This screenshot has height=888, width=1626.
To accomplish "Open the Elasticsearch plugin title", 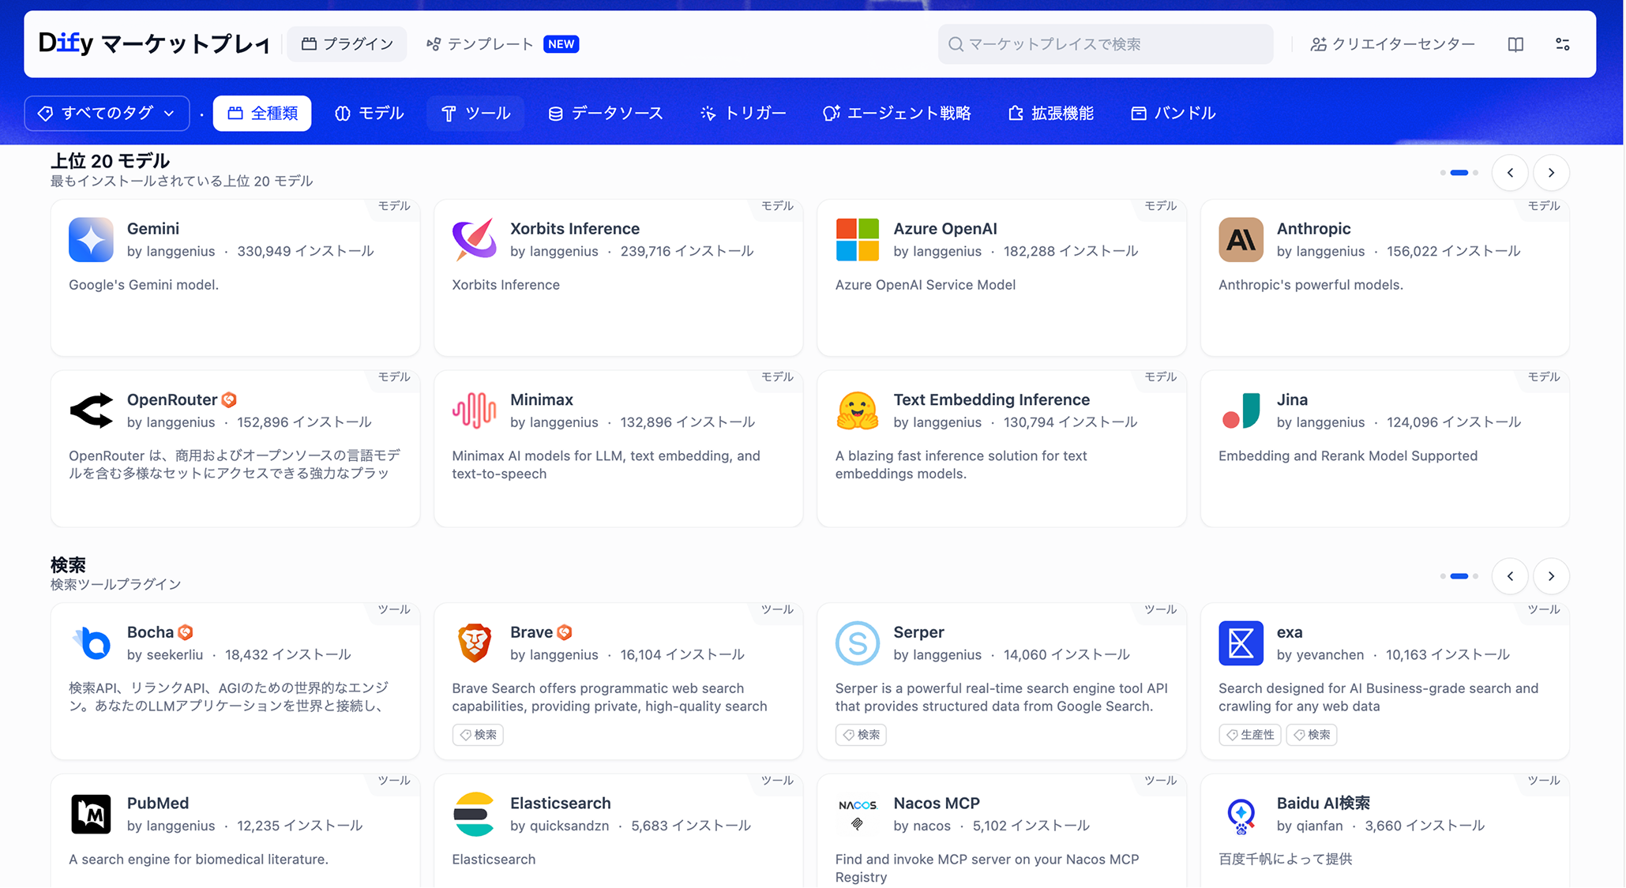I will click(561, 804).
